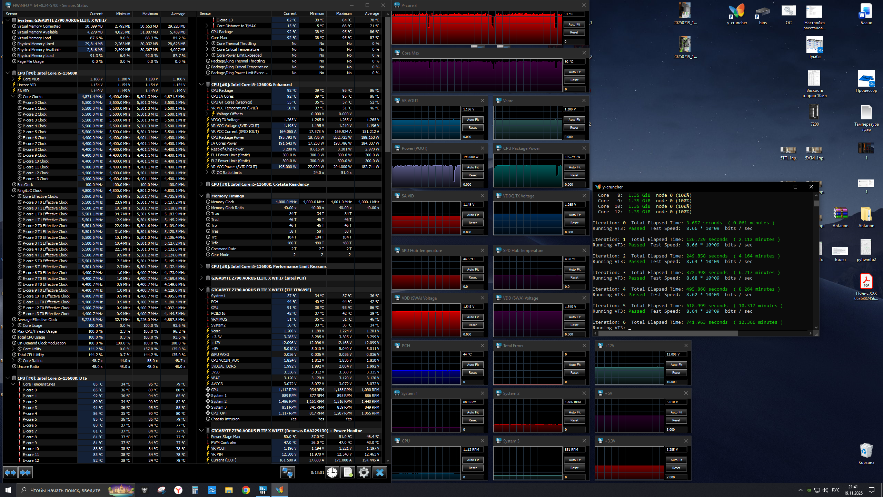
Task: Expand the C-State Residency sensor group
Action: 201,184
